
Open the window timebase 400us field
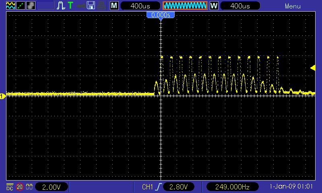[241, 6]
